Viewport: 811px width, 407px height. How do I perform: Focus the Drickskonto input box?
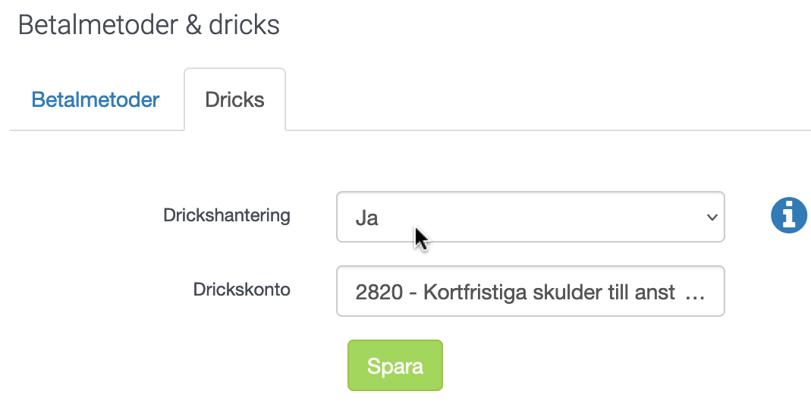[530, 291]
